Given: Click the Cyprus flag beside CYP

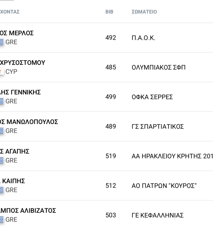Looking at the screenshot, I should click(x=2, y=72).
